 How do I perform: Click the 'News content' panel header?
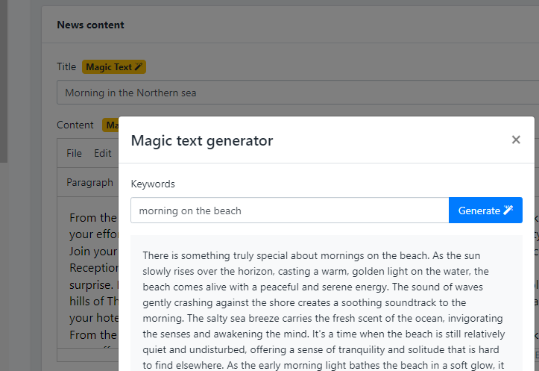[x=91, y=25]
